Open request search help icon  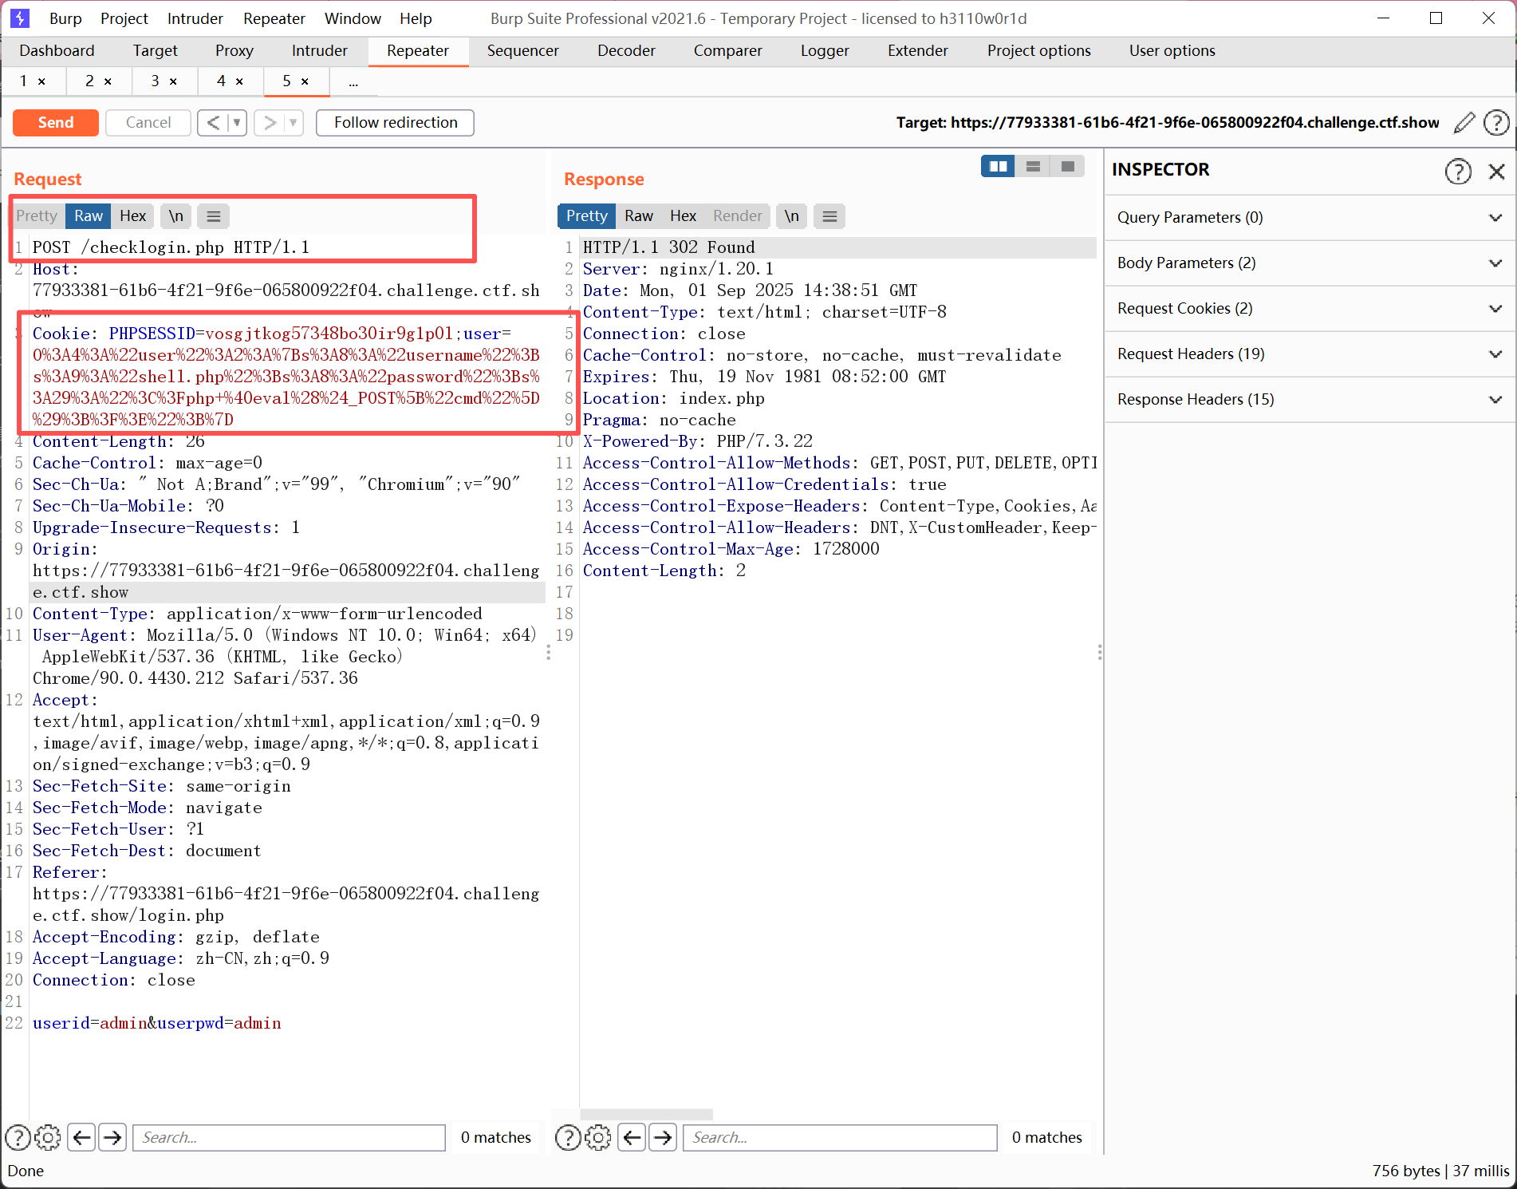click(18, 1137)
